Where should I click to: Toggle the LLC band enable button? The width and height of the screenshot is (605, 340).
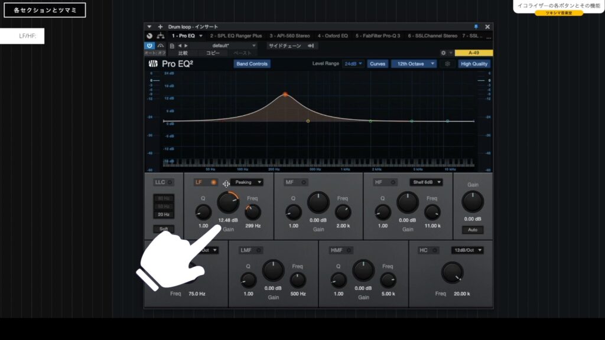(170, 182)
